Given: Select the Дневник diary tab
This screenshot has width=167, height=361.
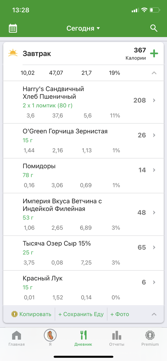Looking at the screenshot, I should 83,338.
